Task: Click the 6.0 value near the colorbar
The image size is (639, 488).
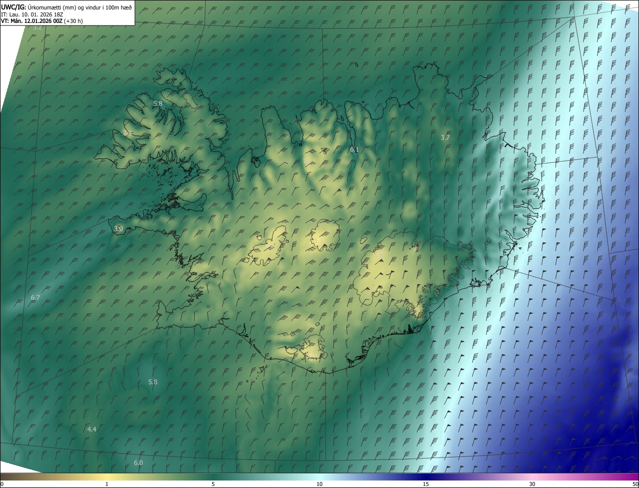Action: 138,463
